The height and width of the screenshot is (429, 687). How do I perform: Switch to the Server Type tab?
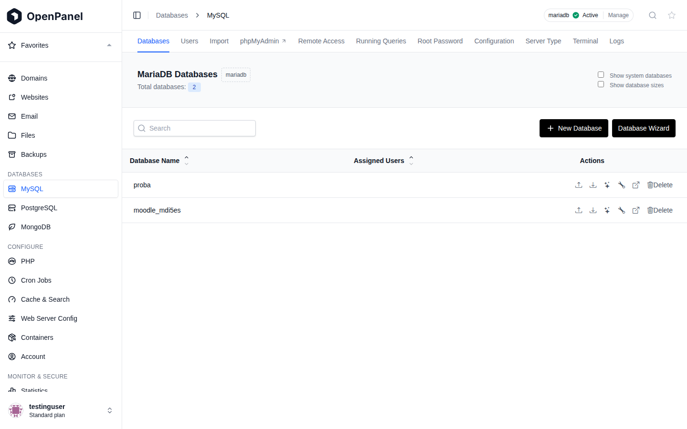click(x=543, y=41)
